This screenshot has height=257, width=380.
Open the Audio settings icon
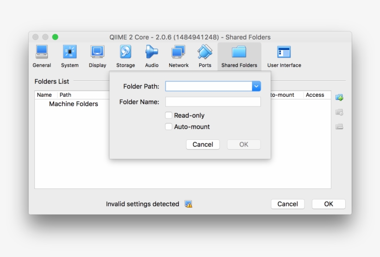pyautogui.click(x=152, y=51)
